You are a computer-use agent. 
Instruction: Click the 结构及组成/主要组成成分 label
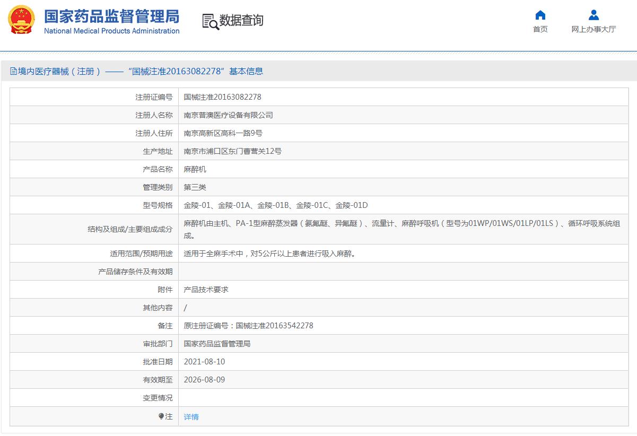pyautogui.click(x=130, y=229)
